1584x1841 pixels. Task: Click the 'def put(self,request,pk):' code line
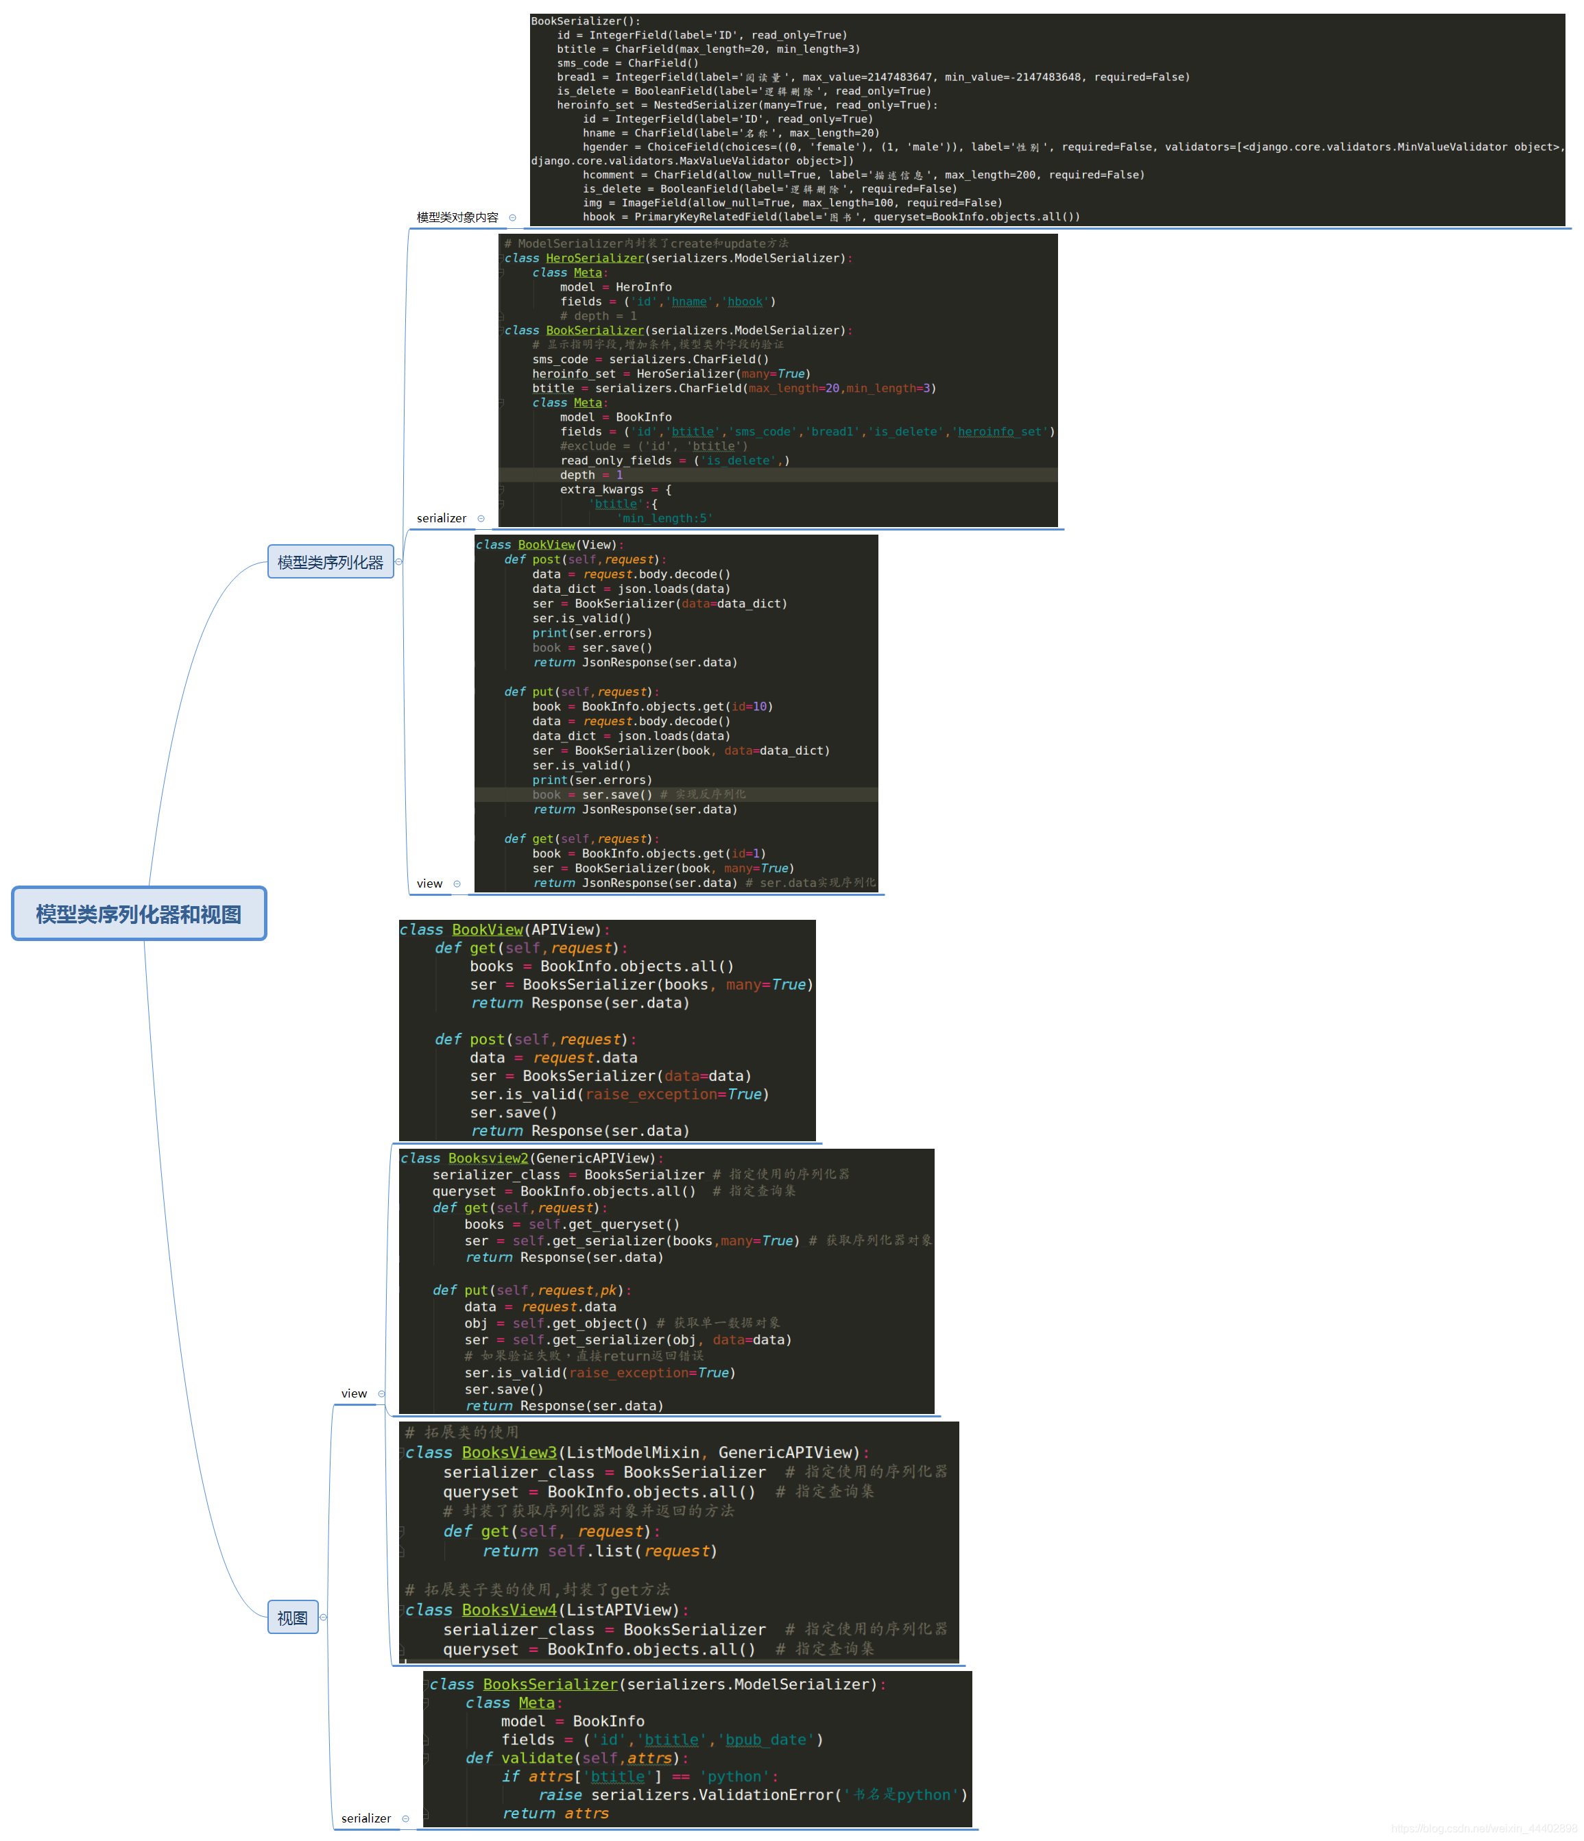pos(531,1290)
